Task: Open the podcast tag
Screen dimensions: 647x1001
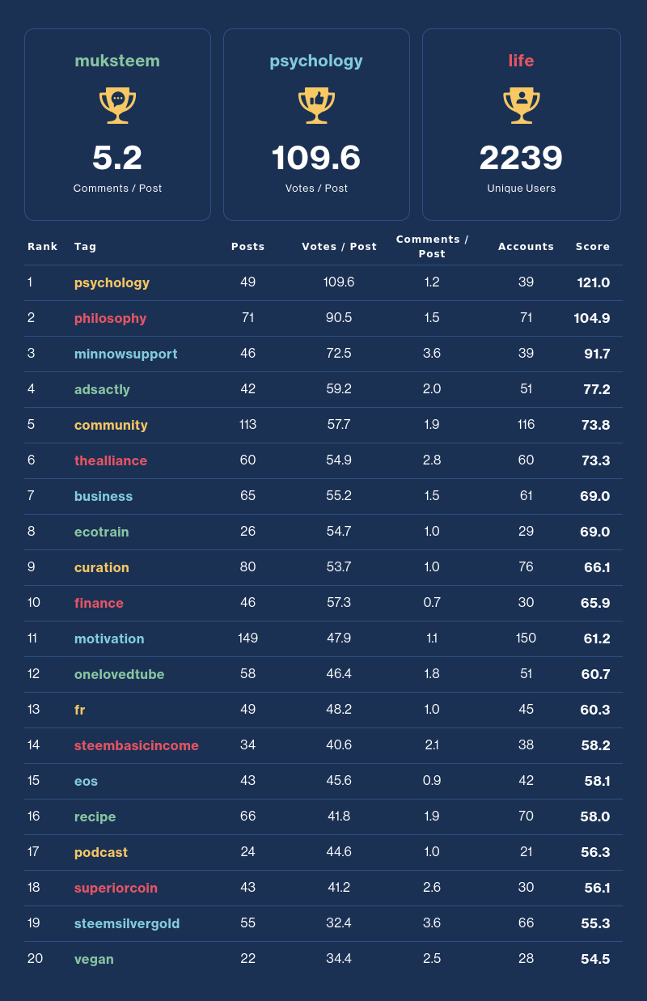Action: click(x=101, y=853)
